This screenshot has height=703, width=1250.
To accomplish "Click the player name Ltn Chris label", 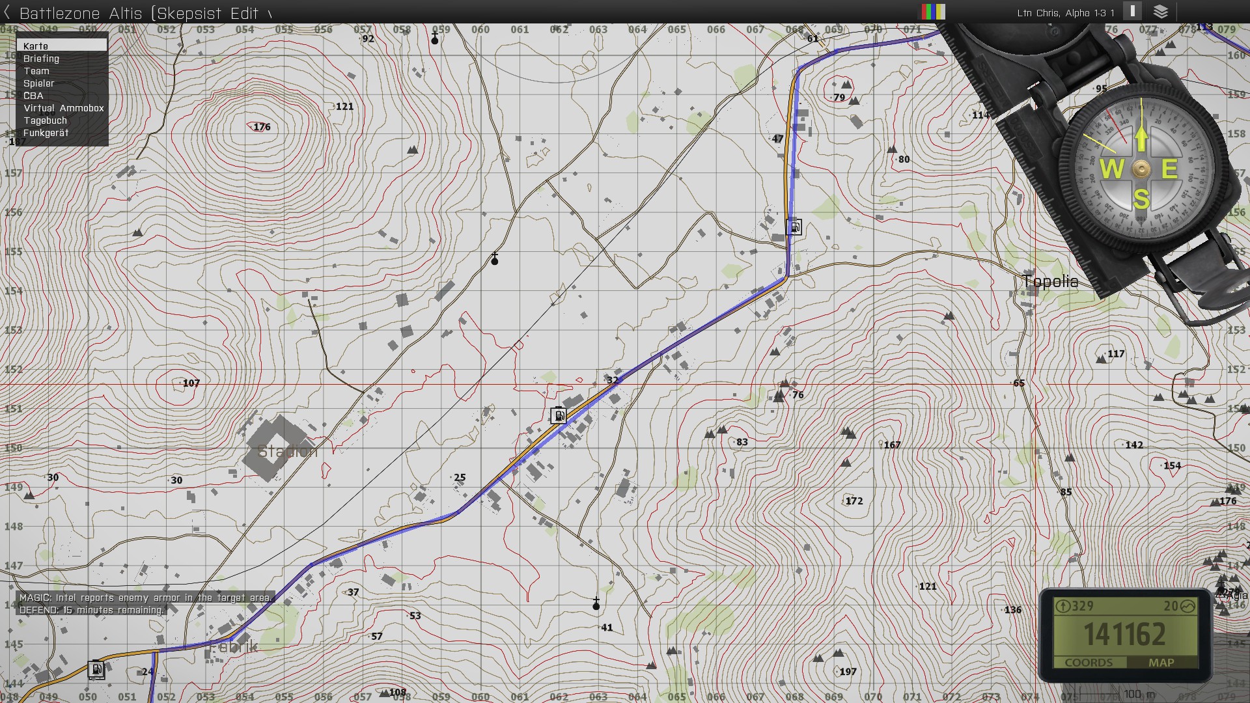I will tap(1066, 13).
